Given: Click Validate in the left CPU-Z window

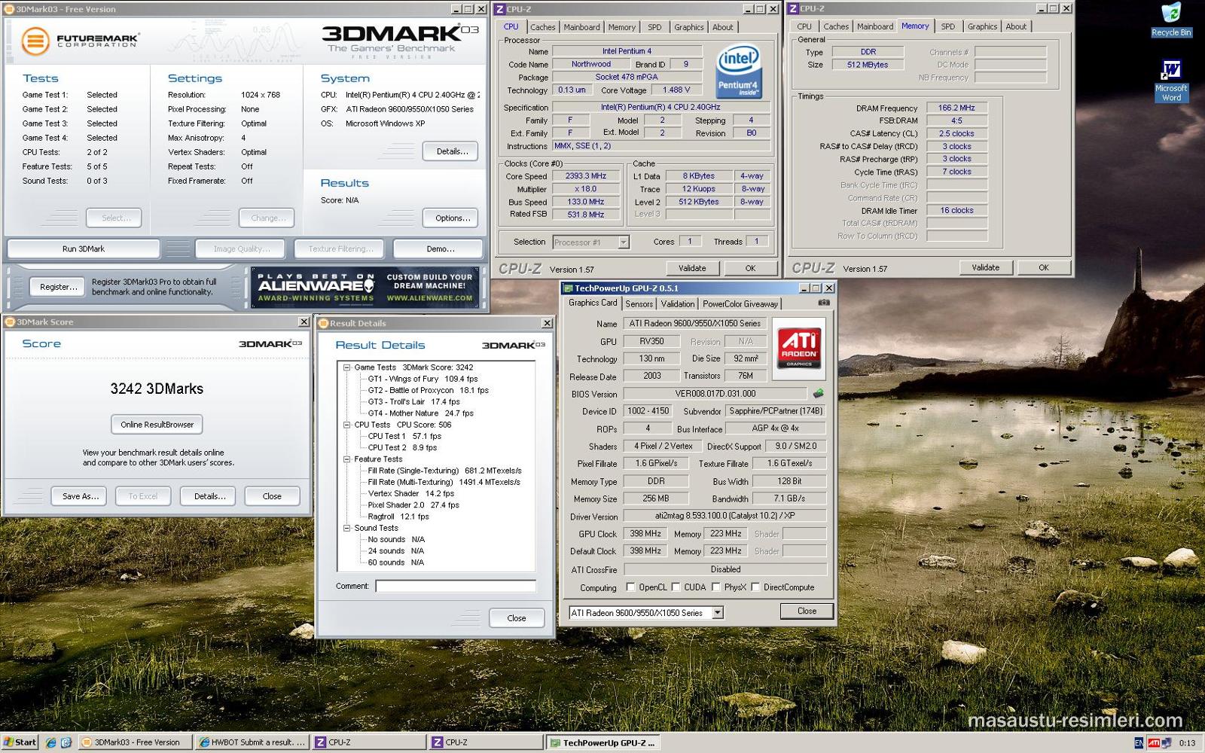Looking at the screenshot, I should click(x=692, y=267).
